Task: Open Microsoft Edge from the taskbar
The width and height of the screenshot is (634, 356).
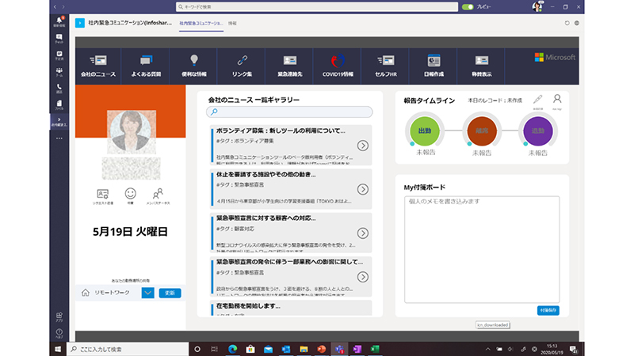Action: pos(232,349)
